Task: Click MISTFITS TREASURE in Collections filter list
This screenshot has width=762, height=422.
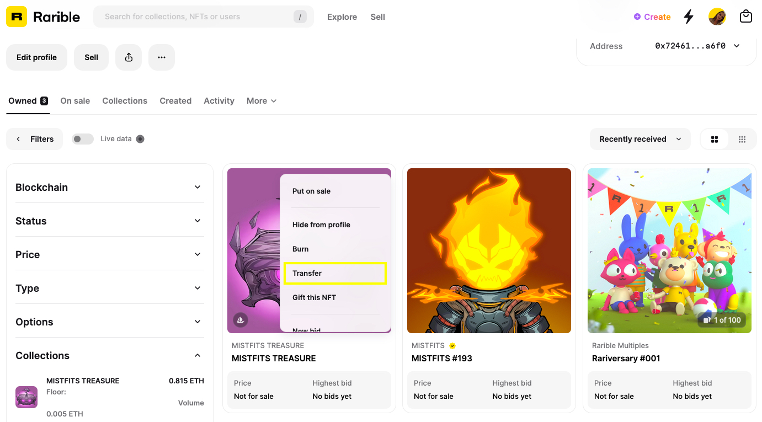Action: [83, 381]
